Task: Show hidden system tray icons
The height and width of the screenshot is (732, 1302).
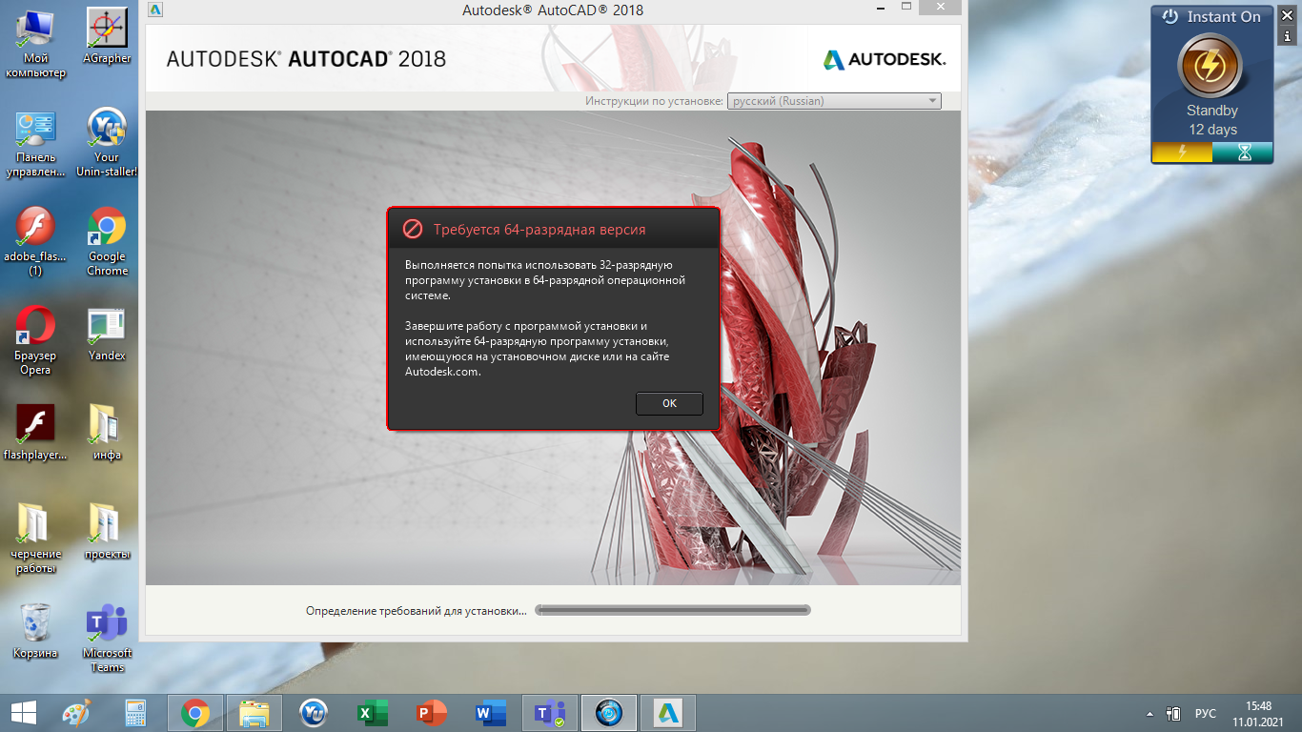Action: coord(1149,713)
